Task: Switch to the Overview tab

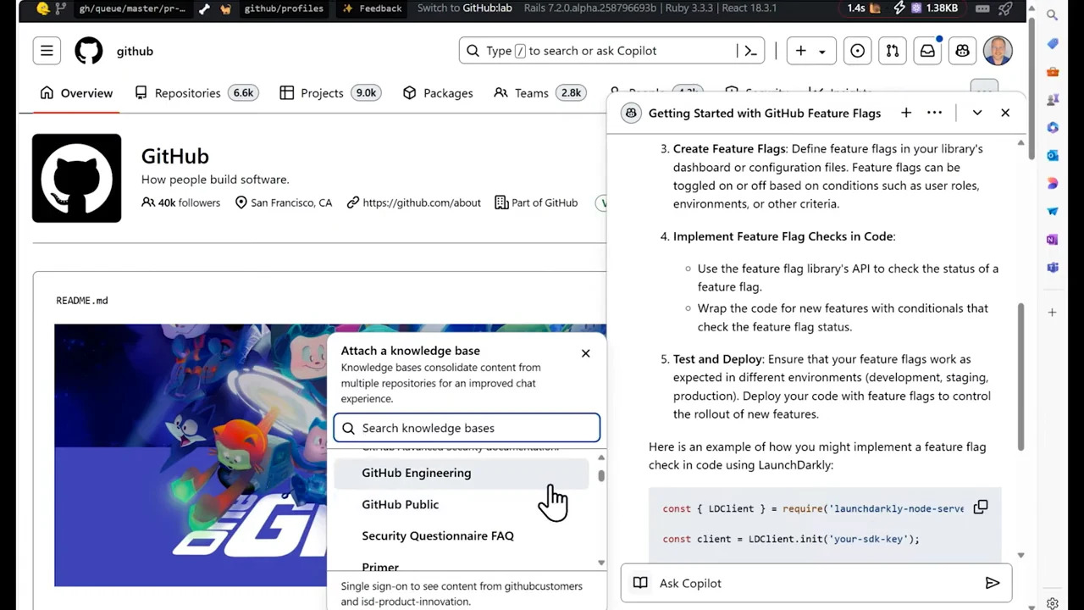Action: [x=76, y=93]
